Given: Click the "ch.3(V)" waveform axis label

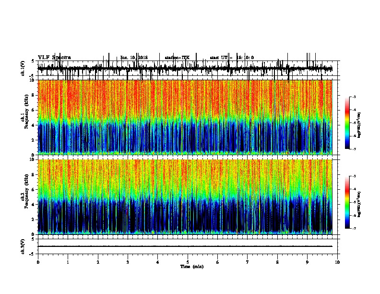Looking at the screenshot, I should pyautogui.click(x=23, y=246).
